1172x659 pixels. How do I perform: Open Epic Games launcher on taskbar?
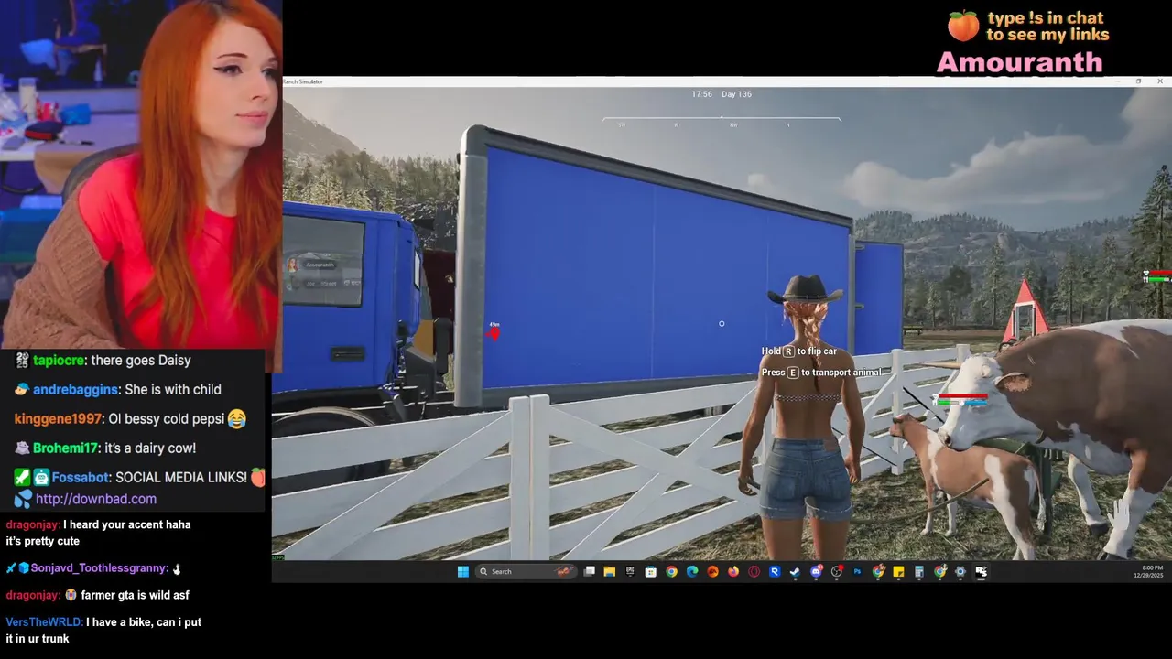(x=630, y=571)
